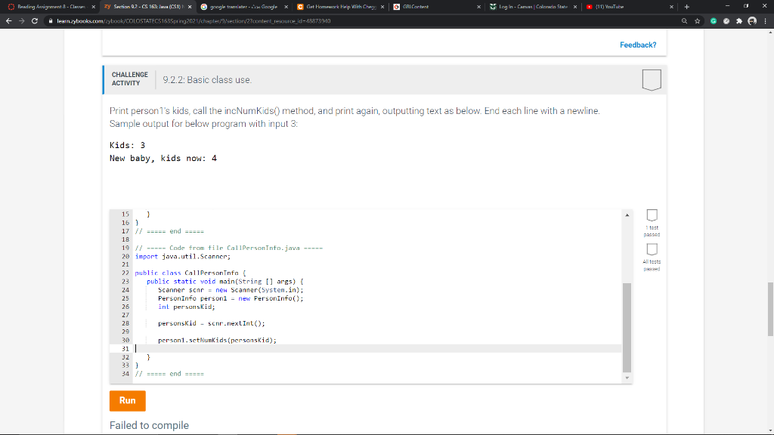774x435 pixels.
Task: Place the cursor on line 31 of the code
Action: (227, 348)
